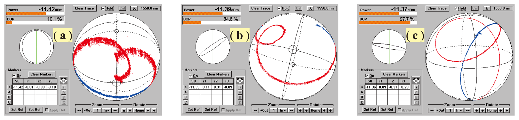Toggle the Hold checkbox in panel (a)

click(x=103, y=8)
